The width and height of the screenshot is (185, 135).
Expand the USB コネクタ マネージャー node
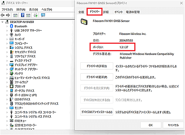[x=7, y=30]
